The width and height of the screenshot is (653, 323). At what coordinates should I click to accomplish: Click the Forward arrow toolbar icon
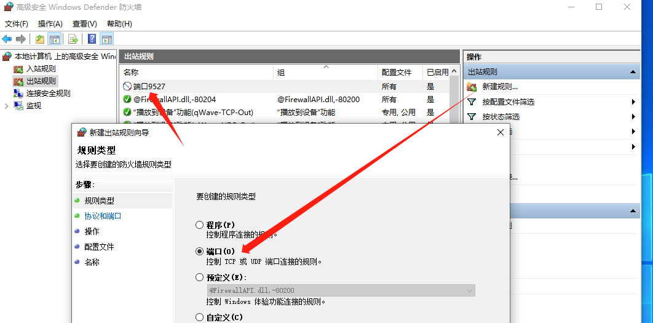click(20, 39)
